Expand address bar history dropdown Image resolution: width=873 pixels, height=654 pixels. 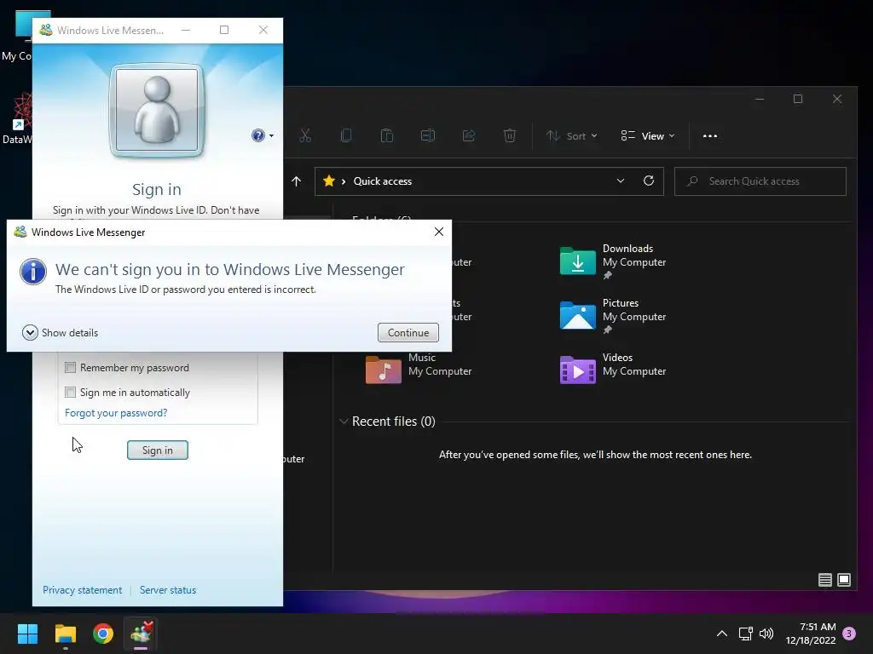(621, 181)
